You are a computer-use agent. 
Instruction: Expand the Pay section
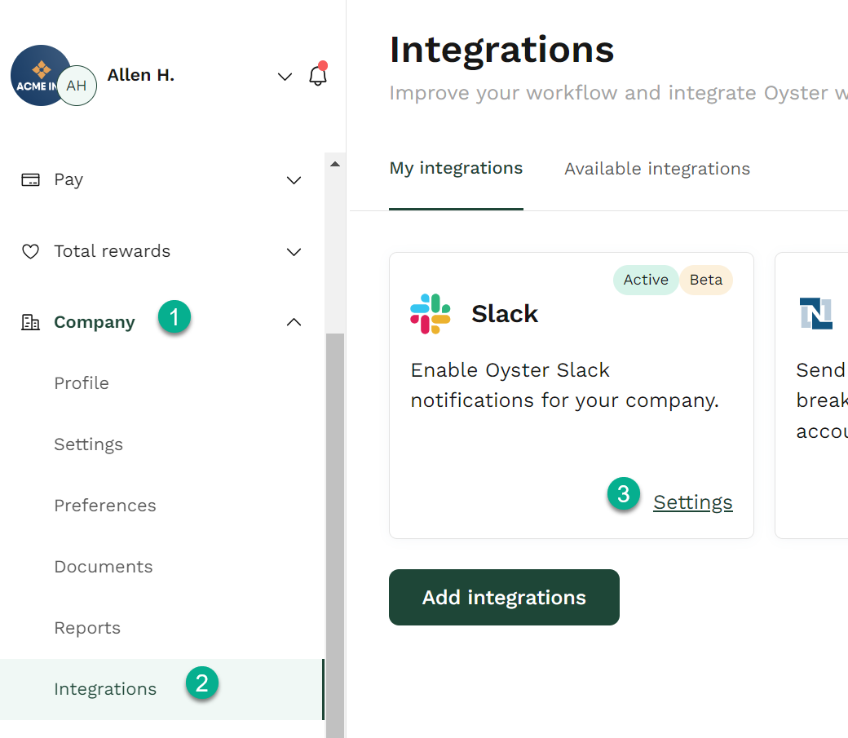click(294, 180)
